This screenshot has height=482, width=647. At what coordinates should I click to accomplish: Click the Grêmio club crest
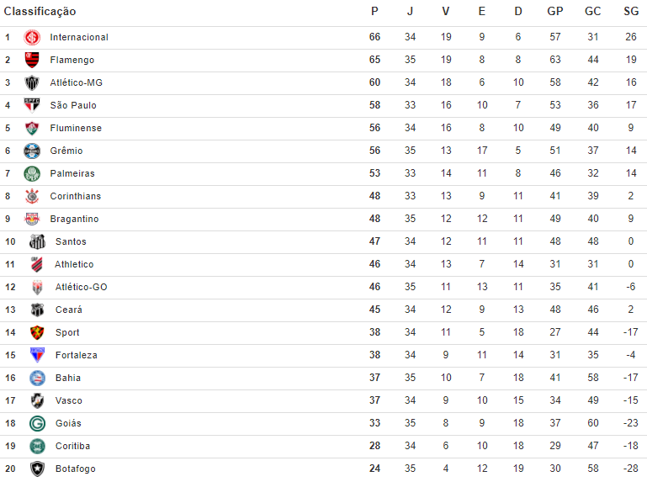(32, 151)
